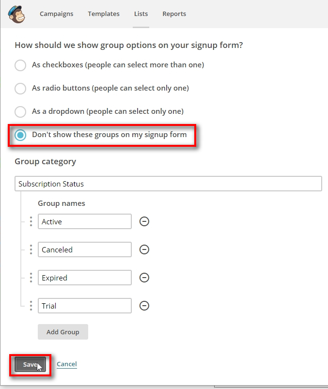Click the drag handle beside Active
The width and height of the screenshot is (328, 389).
31,221
